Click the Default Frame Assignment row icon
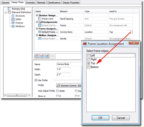The height and width of the screenshot is (127, 144). coord(40,32)
